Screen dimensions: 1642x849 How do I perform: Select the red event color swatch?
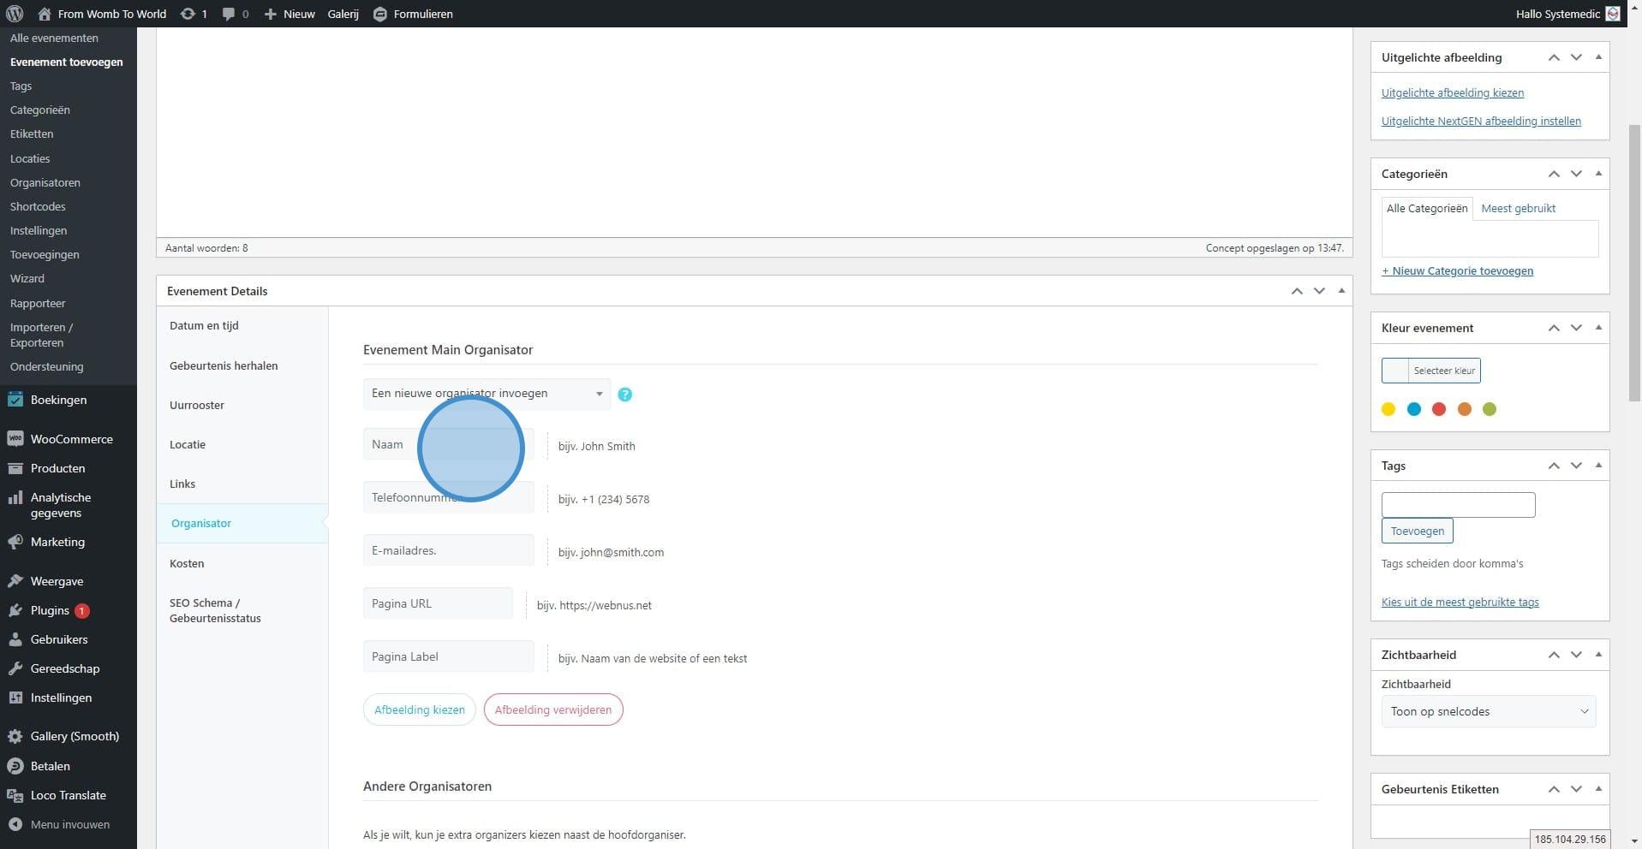coord(1439,409)
